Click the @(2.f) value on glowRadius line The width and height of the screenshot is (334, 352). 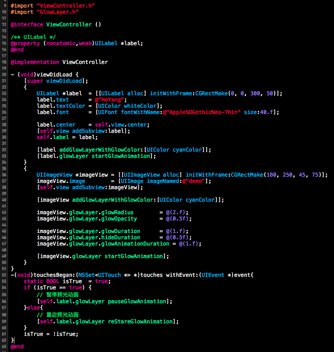[176, 212]
